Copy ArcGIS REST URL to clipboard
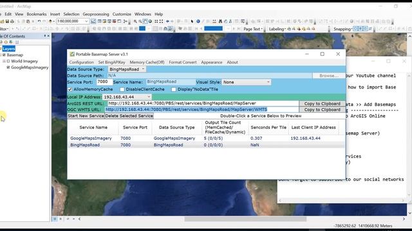The width and height of the screenshot is (412, 231). coord(322,103)
